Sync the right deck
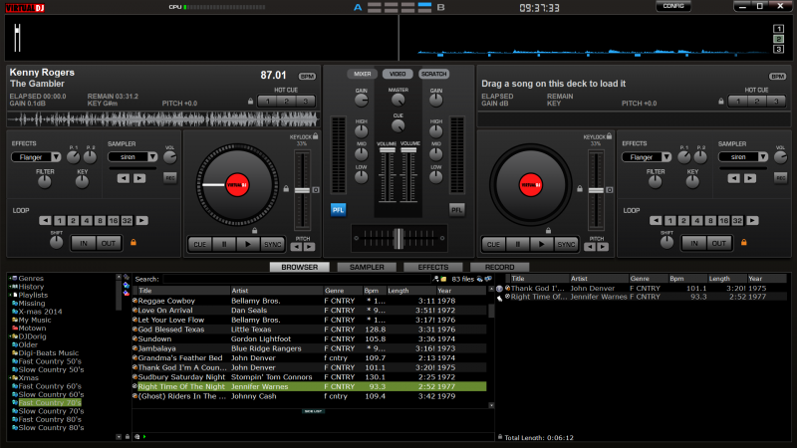 click(x=566, y=244)
